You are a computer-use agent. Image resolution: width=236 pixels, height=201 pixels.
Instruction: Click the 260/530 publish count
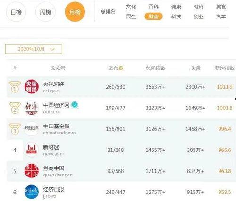116,87
